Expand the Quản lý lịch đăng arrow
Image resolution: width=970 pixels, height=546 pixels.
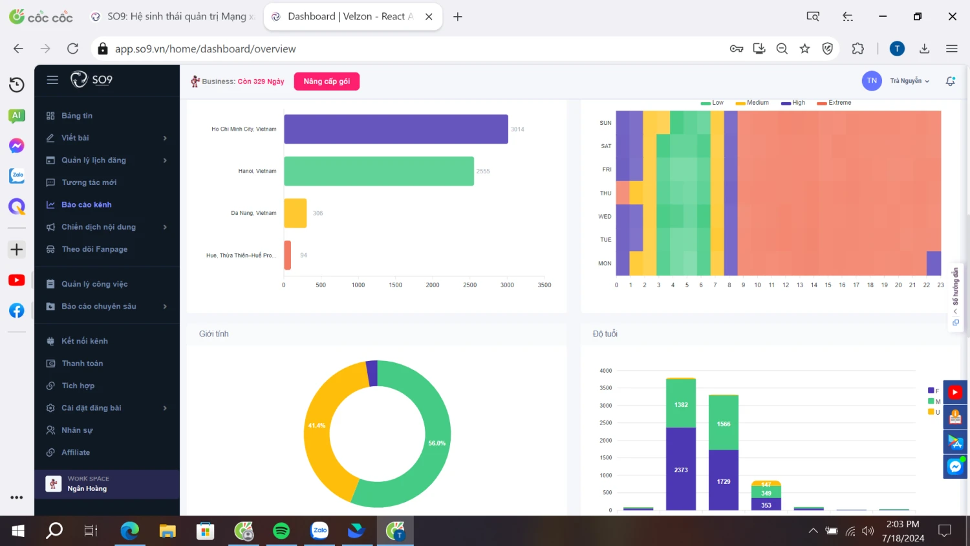(165, 160)
